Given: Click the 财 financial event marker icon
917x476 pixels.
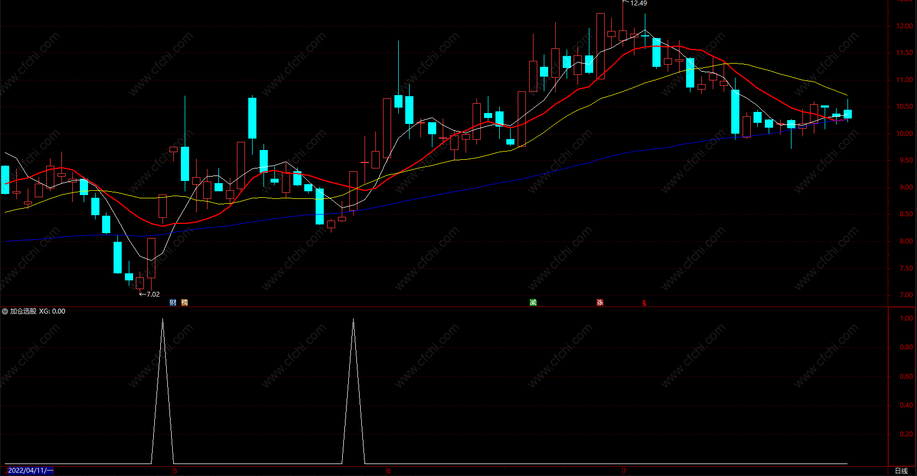Looking at the screenshot, I should (173, 303).
